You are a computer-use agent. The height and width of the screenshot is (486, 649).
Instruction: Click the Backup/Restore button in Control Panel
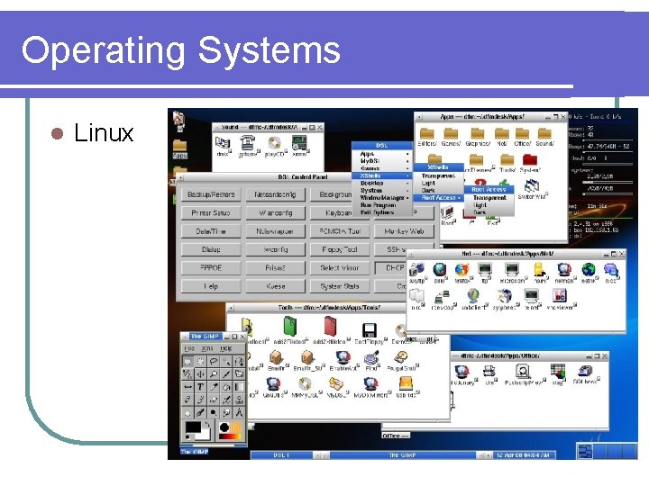pos(211,194)
